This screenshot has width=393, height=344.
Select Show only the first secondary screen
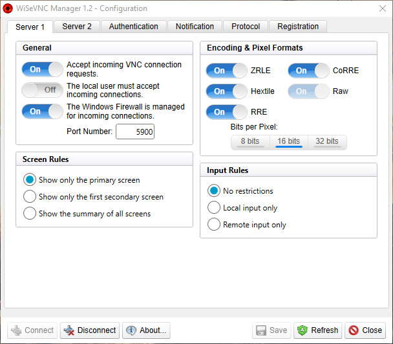pos(30,196)
